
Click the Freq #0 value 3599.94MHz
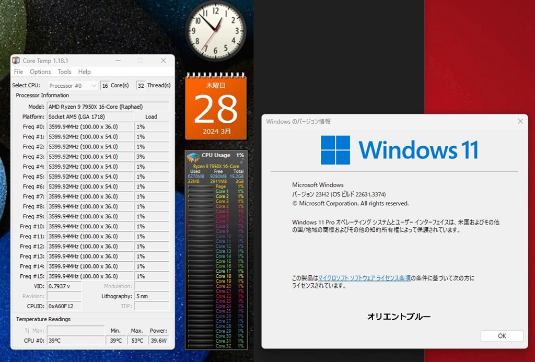pyautogui.click(x=90, y=126)
